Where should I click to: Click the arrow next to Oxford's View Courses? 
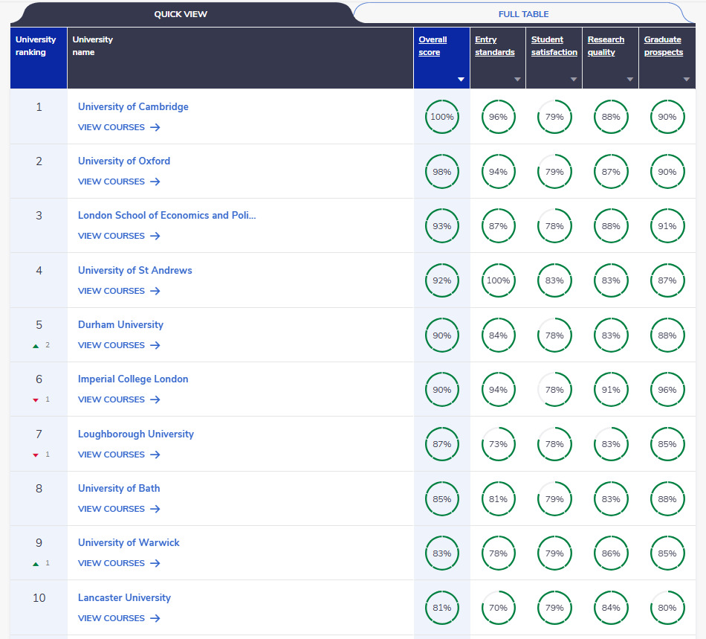point(155,182)
